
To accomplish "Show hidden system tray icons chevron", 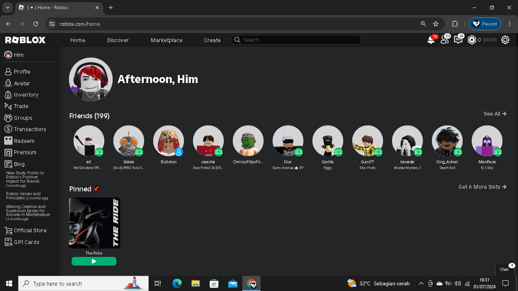I will pos(421,283).
